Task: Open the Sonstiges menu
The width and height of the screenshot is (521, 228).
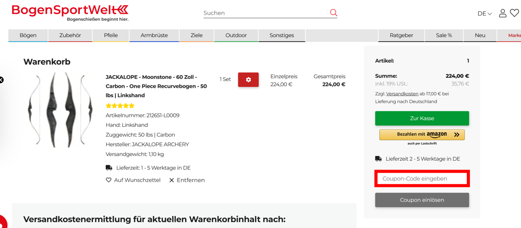Action: 282,35
